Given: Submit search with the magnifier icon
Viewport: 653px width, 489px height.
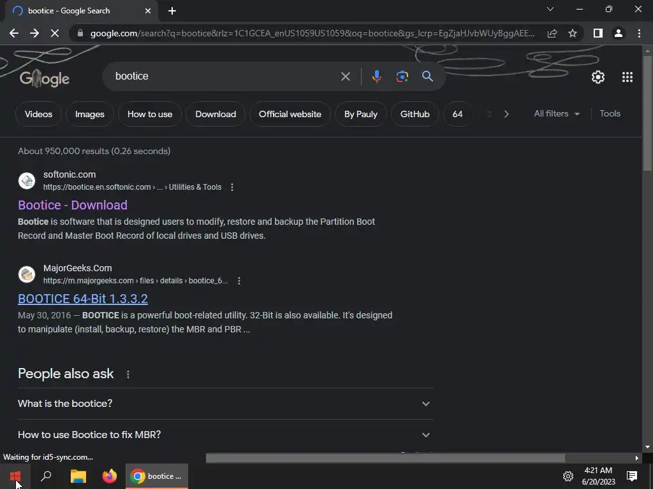Looking at the screenshot, I should tap(427, 76).
